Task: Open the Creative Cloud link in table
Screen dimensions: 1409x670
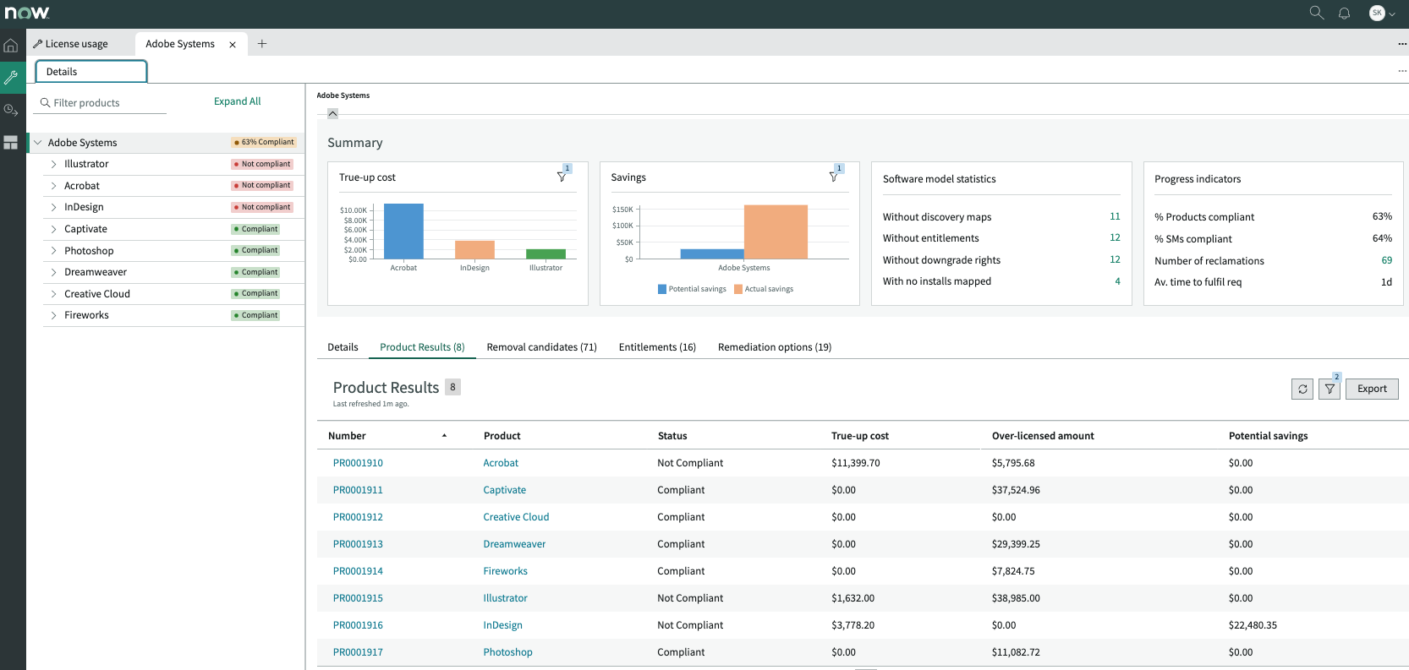Action: tap(516, 517)
